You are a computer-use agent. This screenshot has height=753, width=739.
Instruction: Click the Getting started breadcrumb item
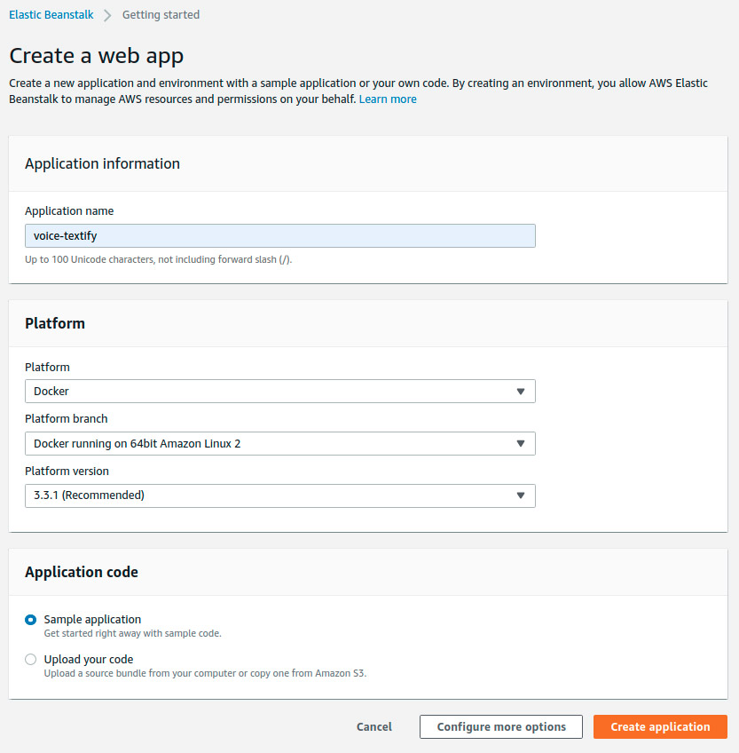pos(161,15)
